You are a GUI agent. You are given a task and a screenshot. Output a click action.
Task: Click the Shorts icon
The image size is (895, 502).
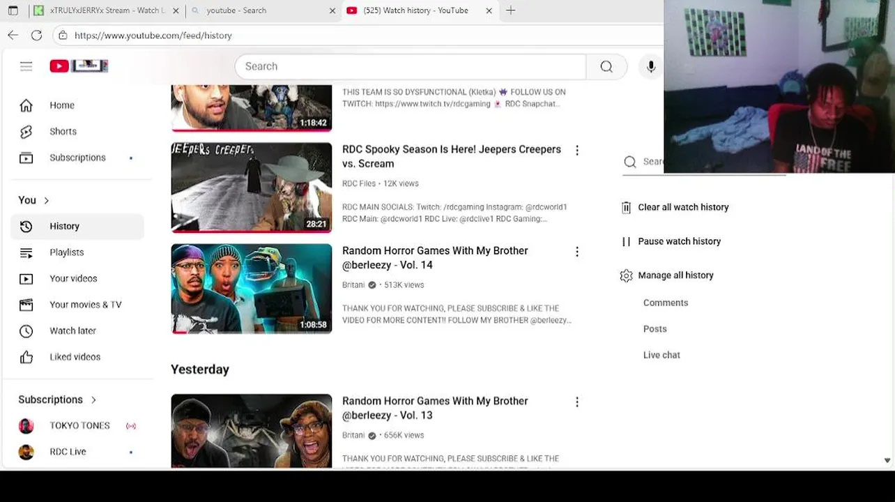(26, 131)
